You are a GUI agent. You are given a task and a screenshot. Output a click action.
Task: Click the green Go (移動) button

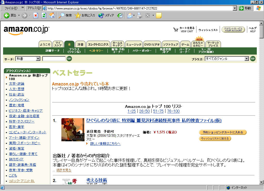[245, 8]
